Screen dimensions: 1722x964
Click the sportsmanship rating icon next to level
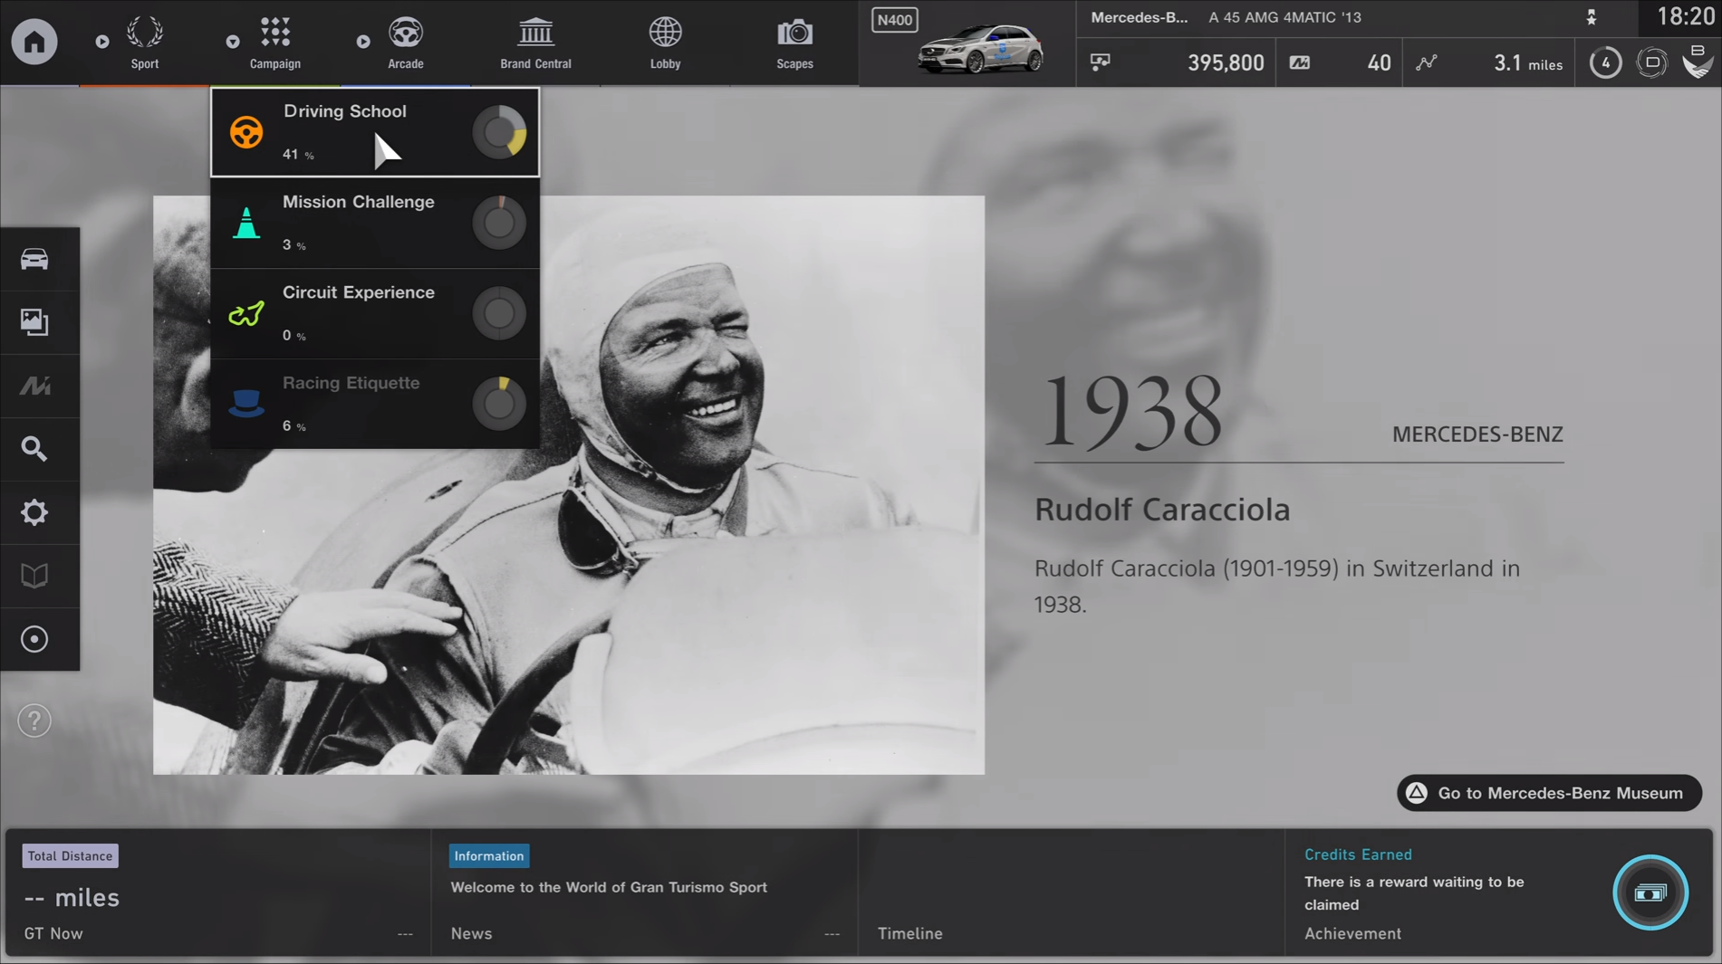1652,62
